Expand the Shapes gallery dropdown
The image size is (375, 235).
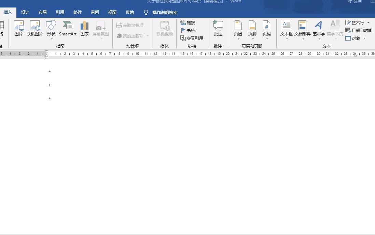(x=51, y=38)
